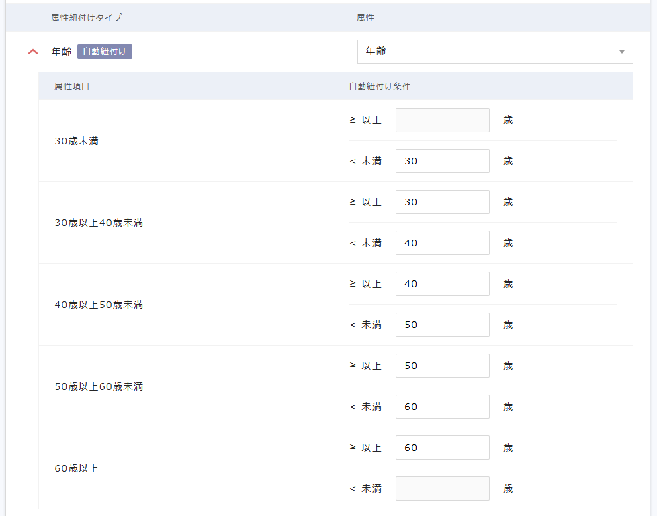Focus the 未満 field in 30歳未満 row

coord(442,161)
